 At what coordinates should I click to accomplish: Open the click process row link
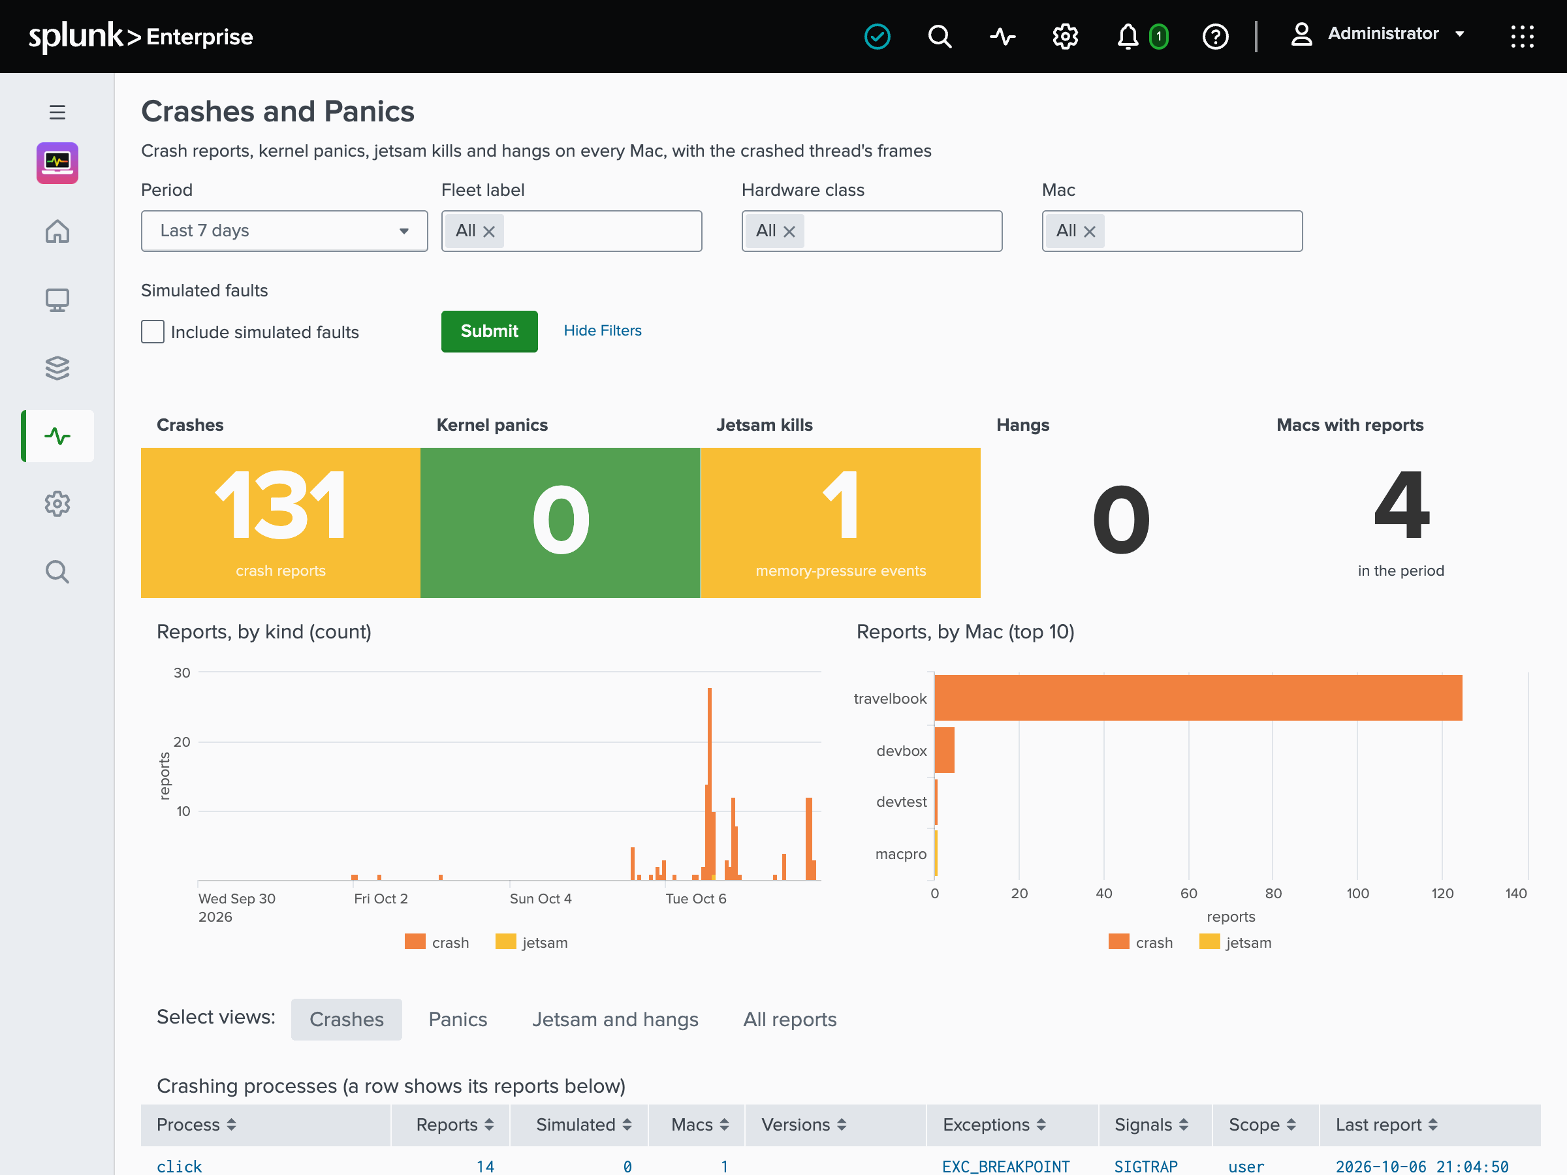tap(180, 1166)
